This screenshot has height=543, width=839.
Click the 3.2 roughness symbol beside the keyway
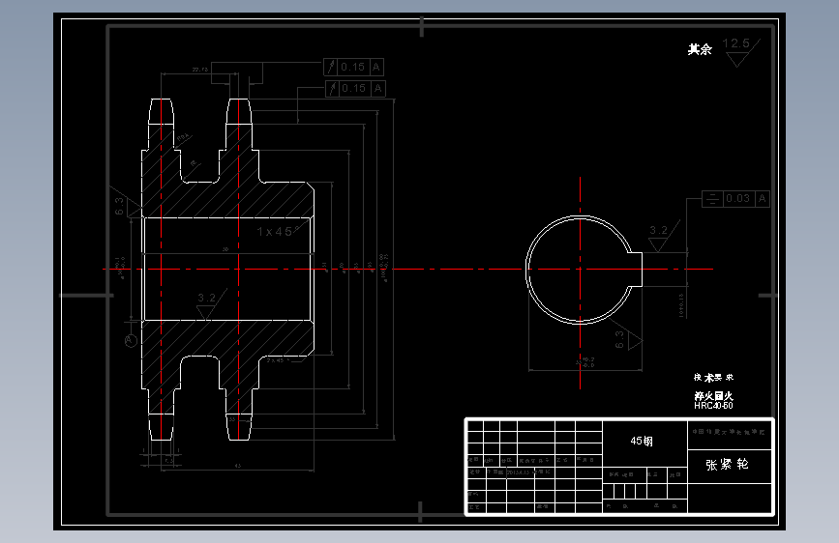(662, 236)
